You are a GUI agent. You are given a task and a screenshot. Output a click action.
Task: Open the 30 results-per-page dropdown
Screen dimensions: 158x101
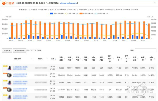[33, 50]
